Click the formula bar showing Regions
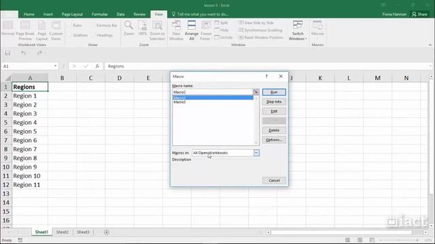This screenshot has height=244, width=435. 267,66
